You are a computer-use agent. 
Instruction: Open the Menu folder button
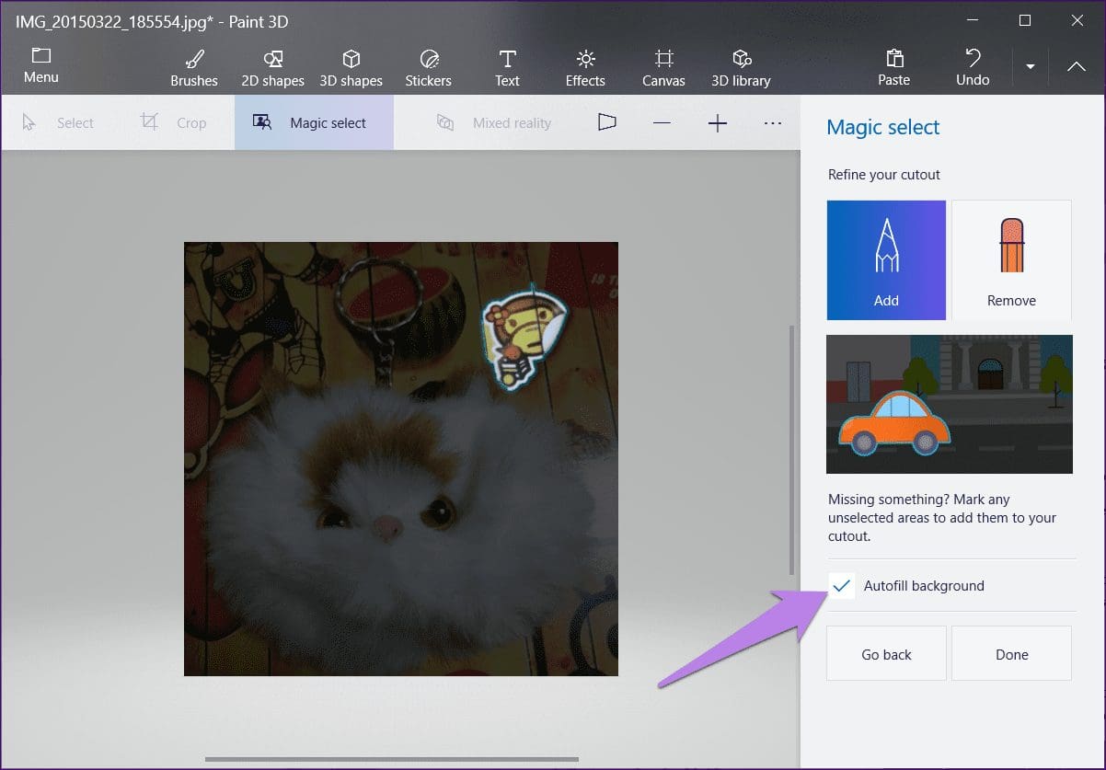(x=41, y=66)
